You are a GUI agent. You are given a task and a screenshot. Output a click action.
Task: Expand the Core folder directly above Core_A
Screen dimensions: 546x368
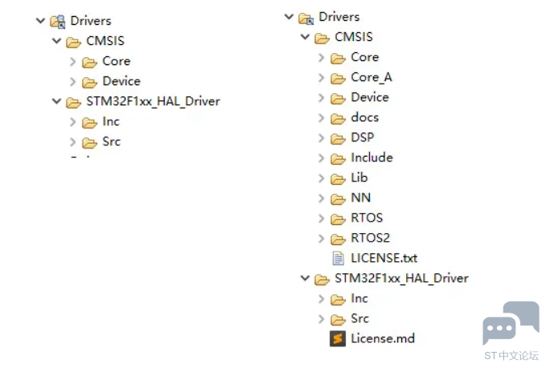321,57
